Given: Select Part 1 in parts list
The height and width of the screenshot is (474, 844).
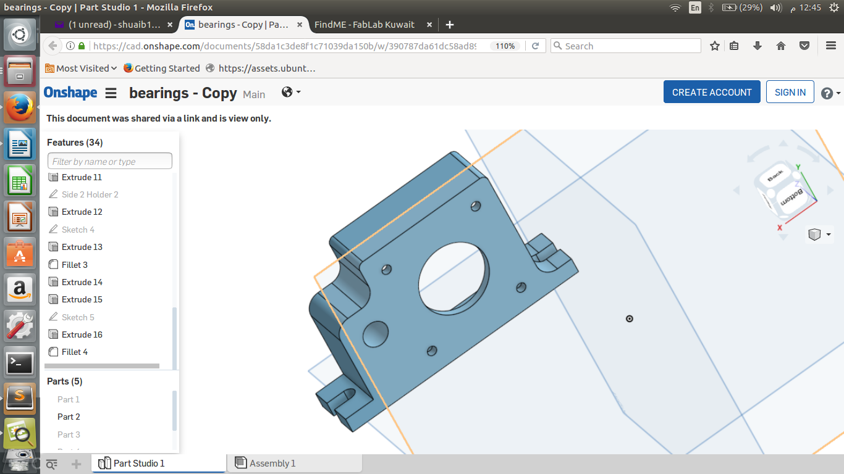Looking at the screenshot, I should (69, 399).
